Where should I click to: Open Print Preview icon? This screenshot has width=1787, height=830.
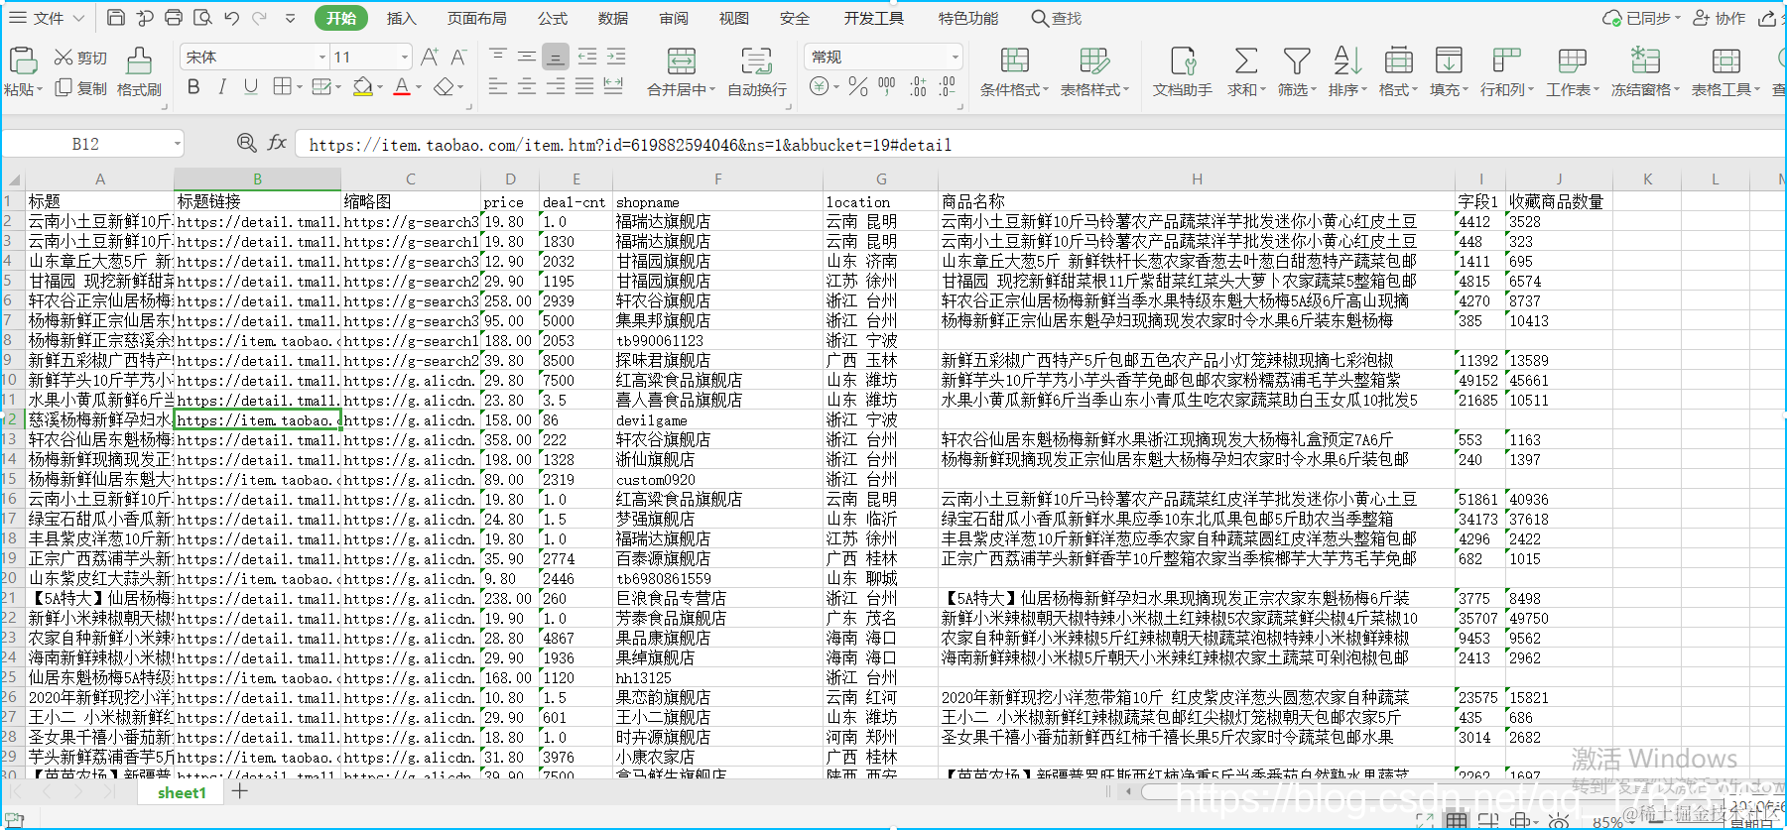[202, 18]
